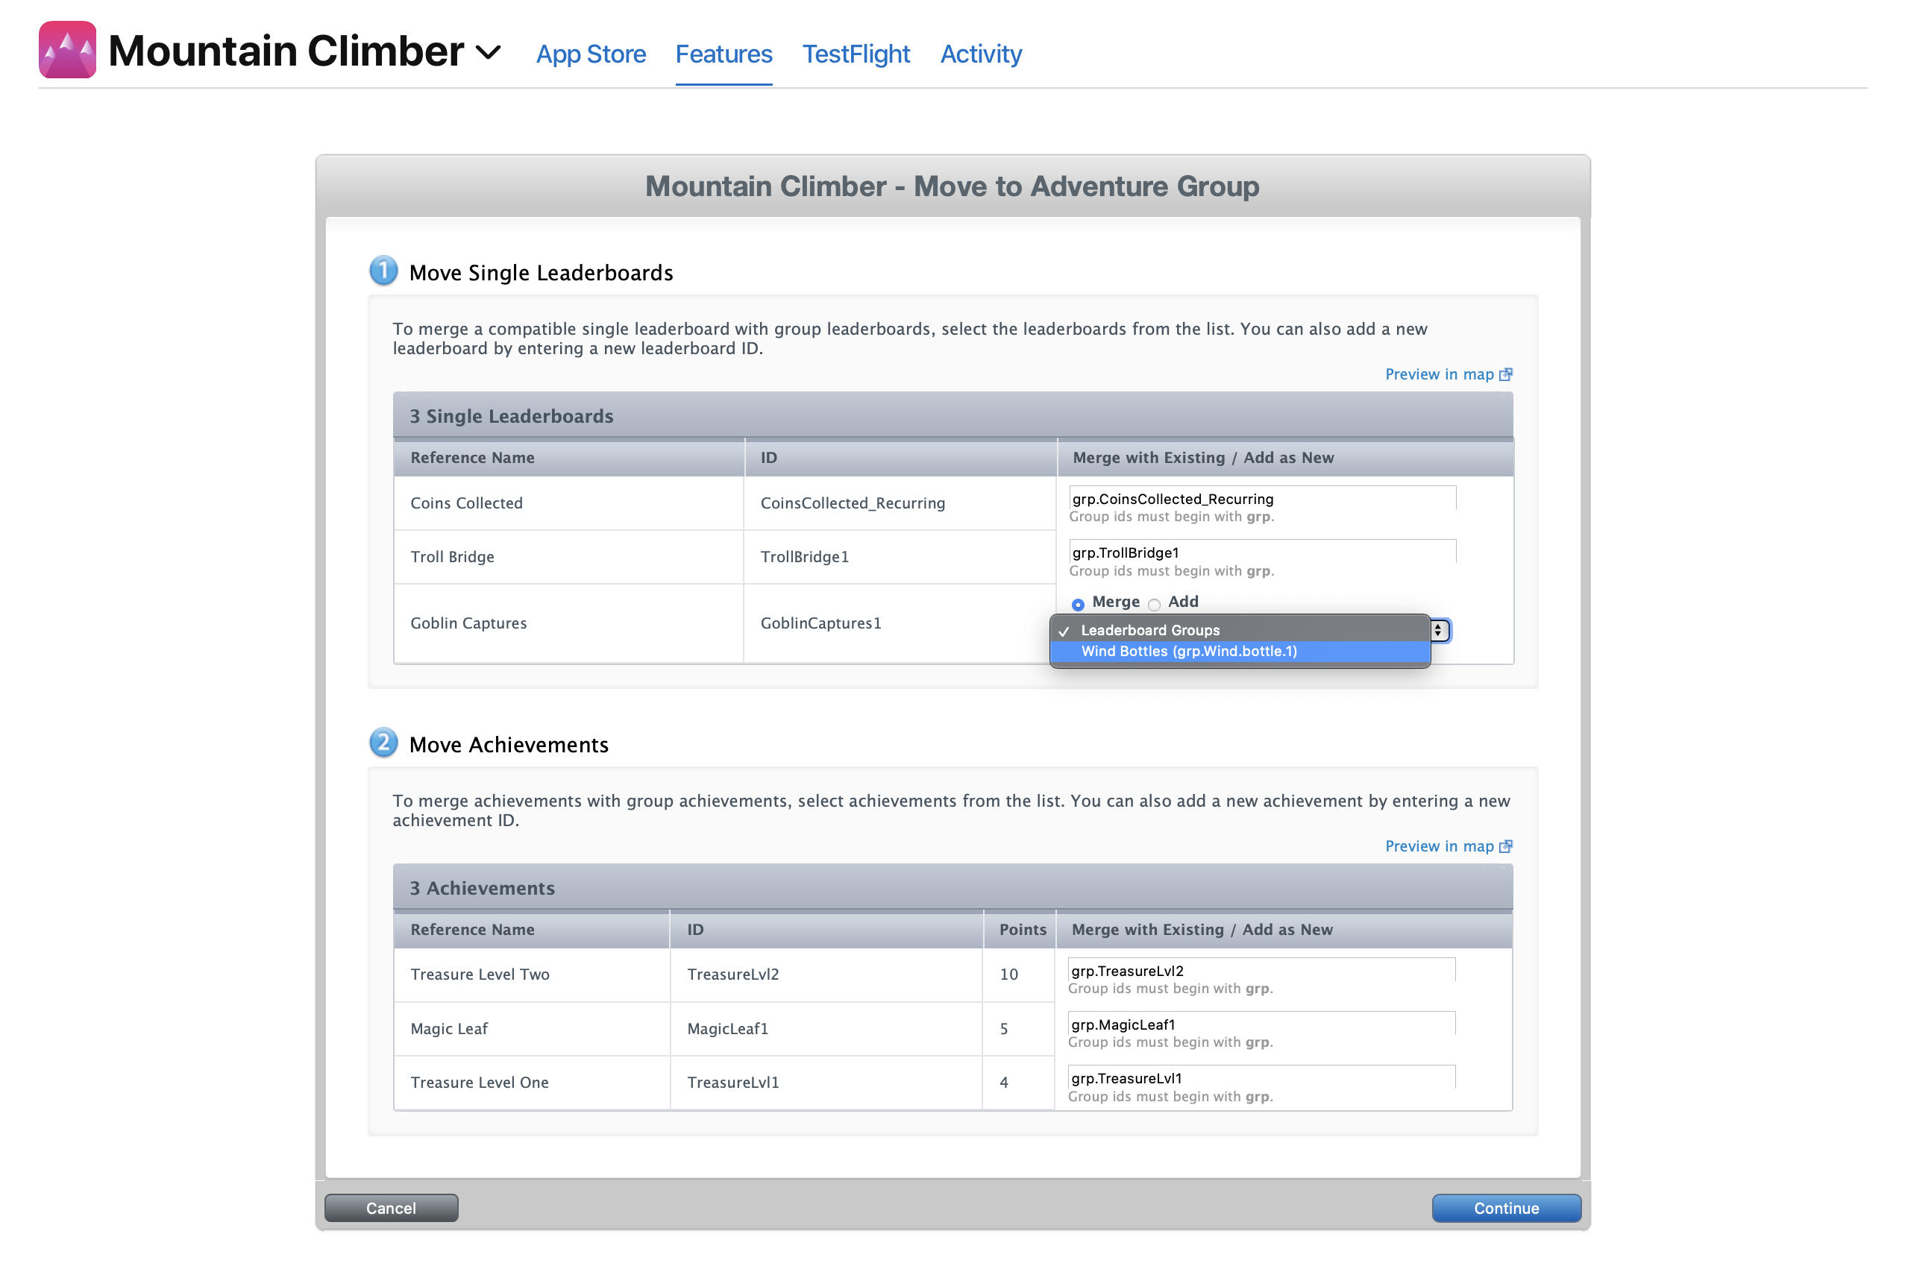This screenshot has width=1908, height=1272.
Task: Open the Features tab
Action: tap(724, 54)
